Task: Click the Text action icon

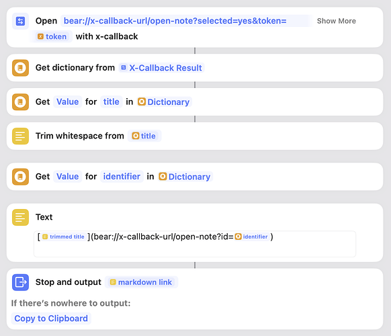Action: tap(20, 217)
